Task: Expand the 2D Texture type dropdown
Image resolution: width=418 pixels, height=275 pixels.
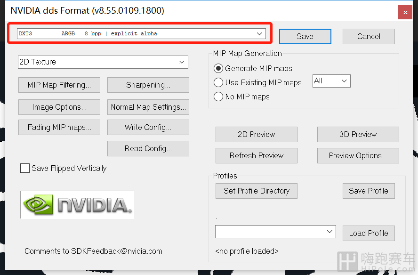Action: [x=103, y=62]
